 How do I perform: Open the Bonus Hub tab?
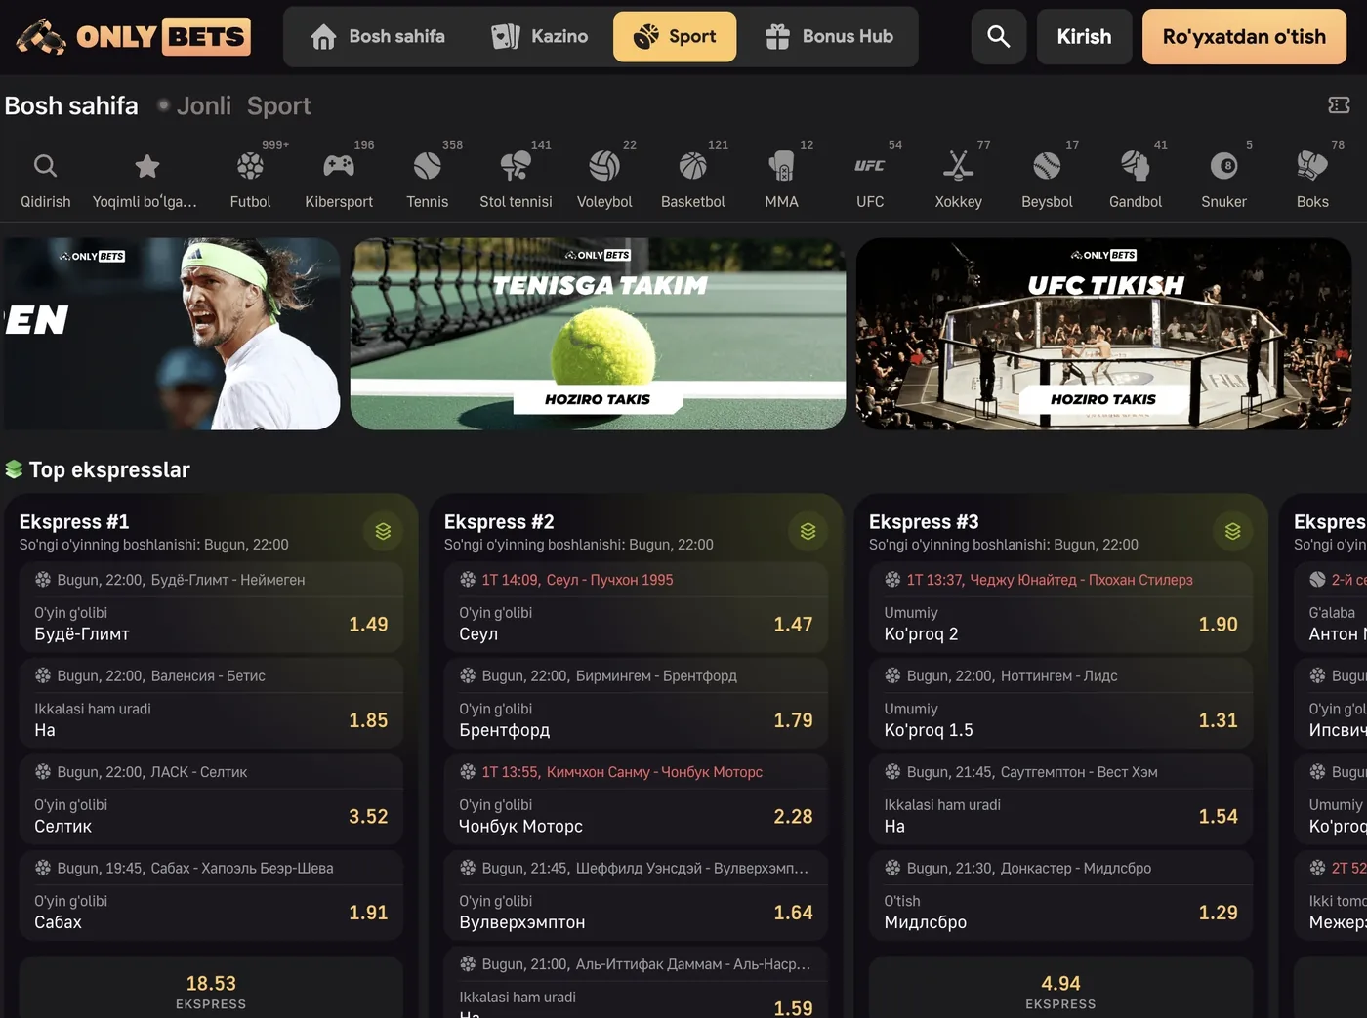click(x=829, y=37)
